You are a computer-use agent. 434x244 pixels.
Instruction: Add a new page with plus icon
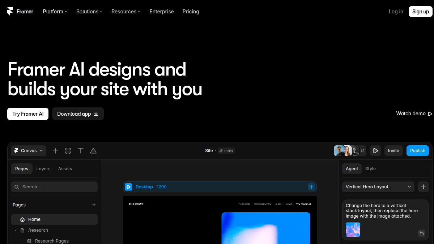coord(94,205)
